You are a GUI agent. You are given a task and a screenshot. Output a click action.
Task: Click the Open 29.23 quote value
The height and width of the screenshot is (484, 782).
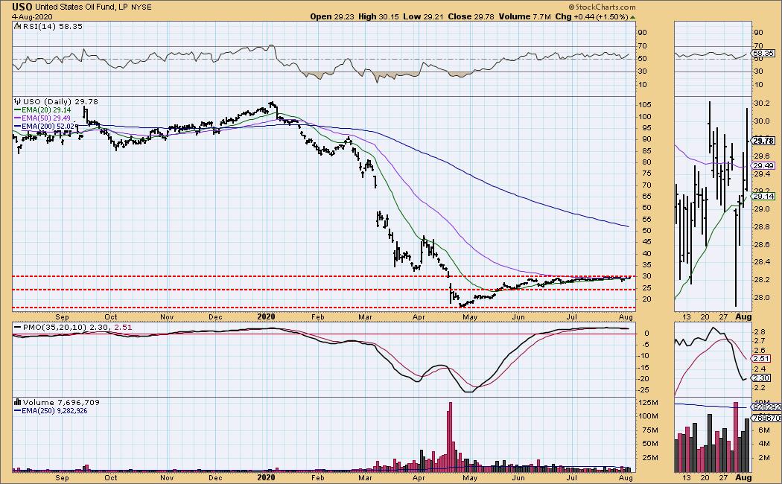coord(332,16)
